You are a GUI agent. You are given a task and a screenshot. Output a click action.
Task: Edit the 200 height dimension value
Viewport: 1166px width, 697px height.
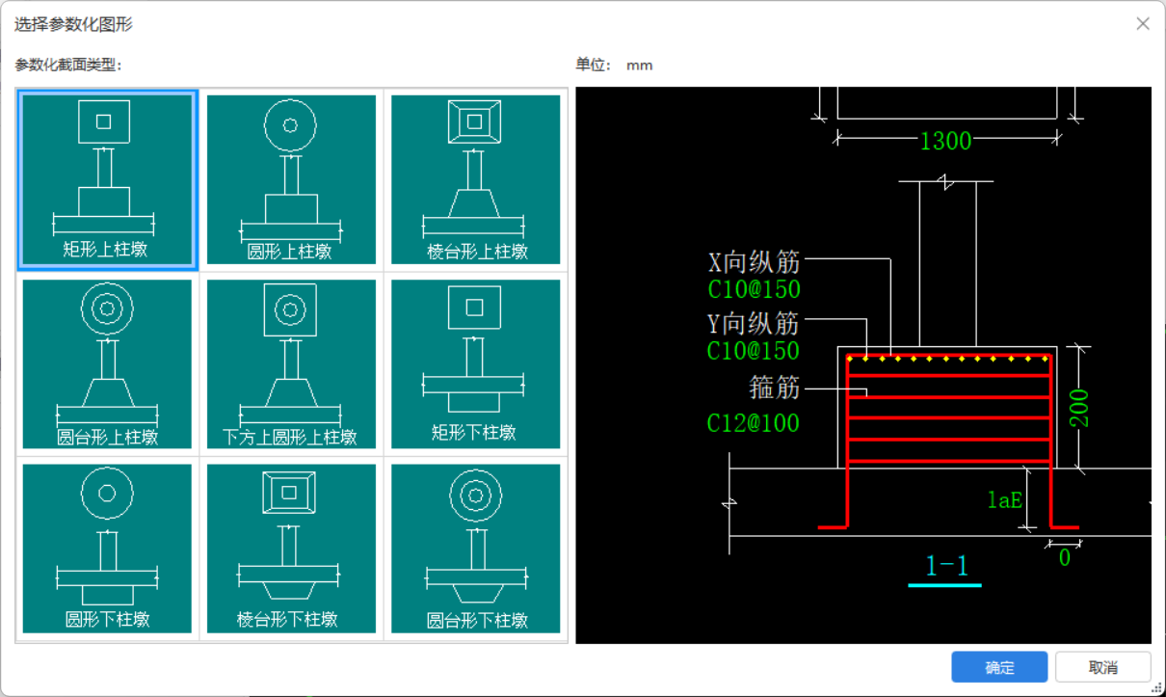1079,408
